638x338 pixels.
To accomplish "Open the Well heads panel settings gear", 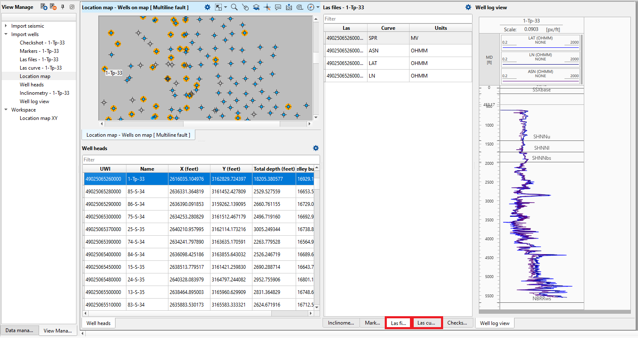I will 316,148.
